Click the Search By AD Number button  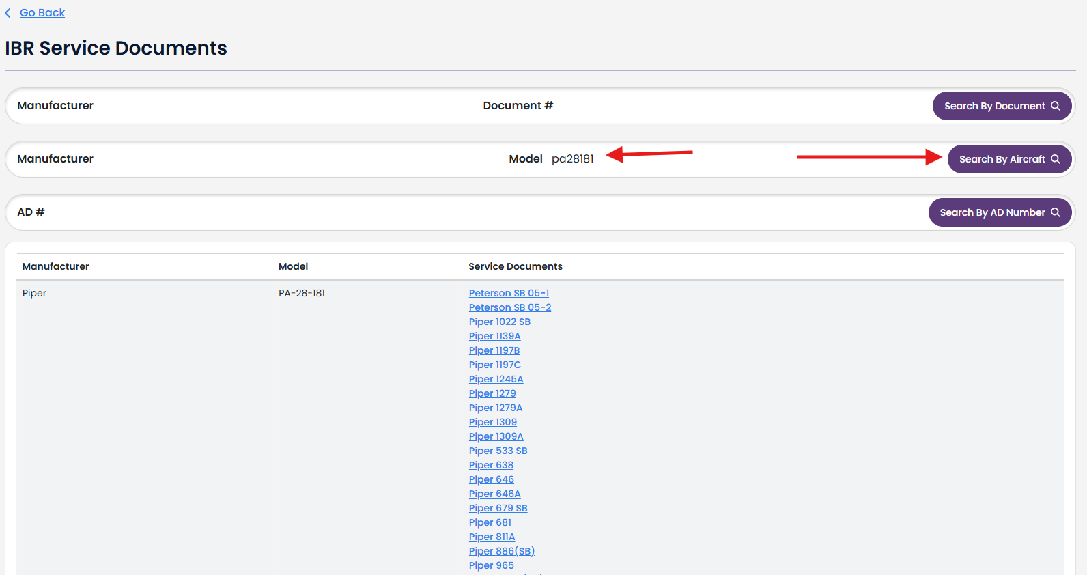point(1000,212)
